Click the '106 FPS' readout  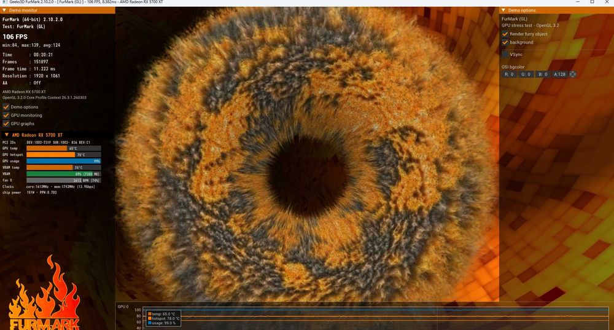click(x=15, y=36)
